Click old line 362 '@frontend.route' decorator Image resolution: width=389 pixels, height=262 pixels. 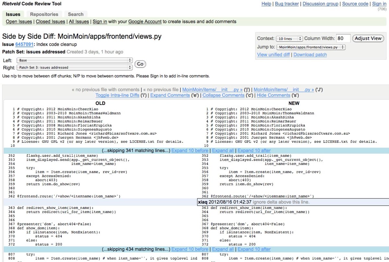pos(69,196)
